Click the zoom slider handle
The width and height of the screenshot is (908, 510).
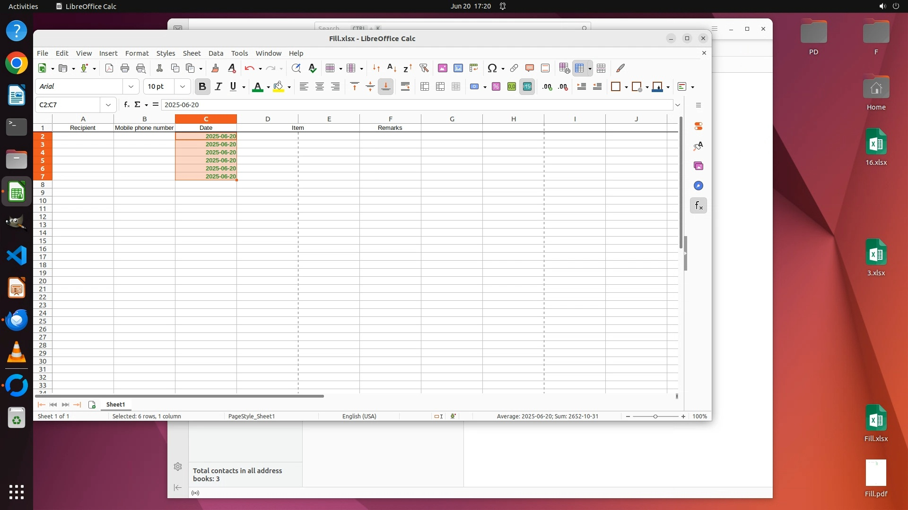click(x=655, y=416)
